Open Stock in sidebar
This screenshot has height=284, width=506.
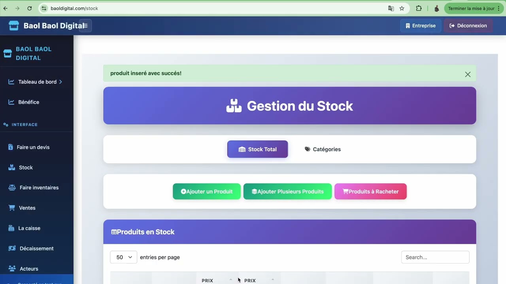pyautogui.click(x=26, y=168)
